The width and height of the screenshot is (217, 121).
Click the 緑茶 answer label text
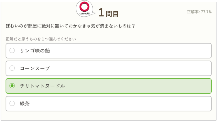(25, 104)
